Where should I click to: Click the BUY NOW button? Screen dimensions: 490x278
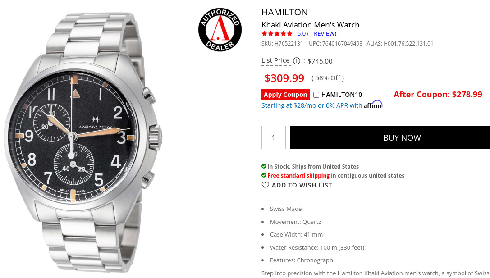390,137
